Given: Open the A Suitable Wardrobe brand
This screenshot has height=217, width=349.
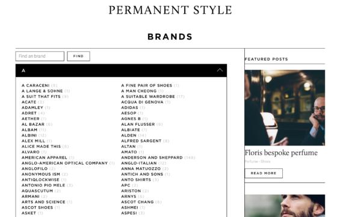Looking at the screenshot, I should coord(148,97).
